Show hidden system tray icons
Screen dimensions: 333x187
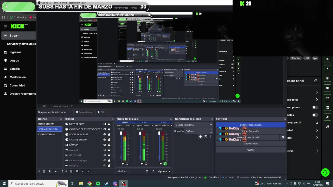click(x=287, y=184)
